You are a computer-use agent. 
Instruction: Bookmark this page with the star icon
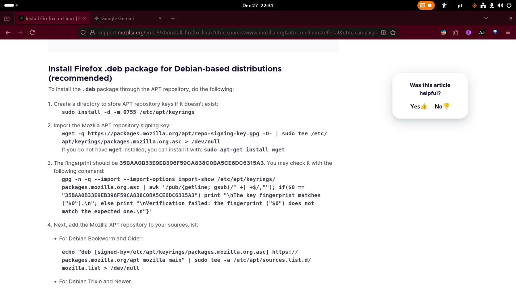pos(393,33)
